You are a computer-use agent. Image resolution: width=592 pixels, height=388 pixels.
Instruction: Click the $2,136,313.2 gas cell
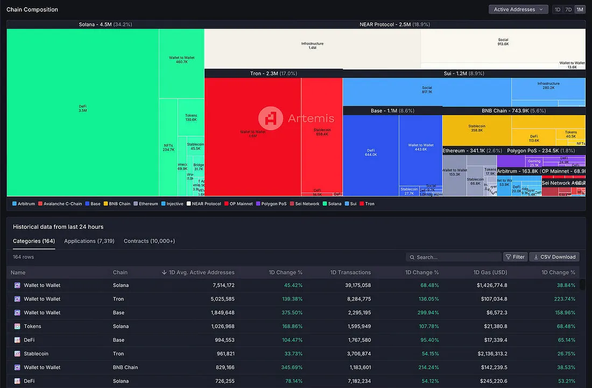pos(492,354)
